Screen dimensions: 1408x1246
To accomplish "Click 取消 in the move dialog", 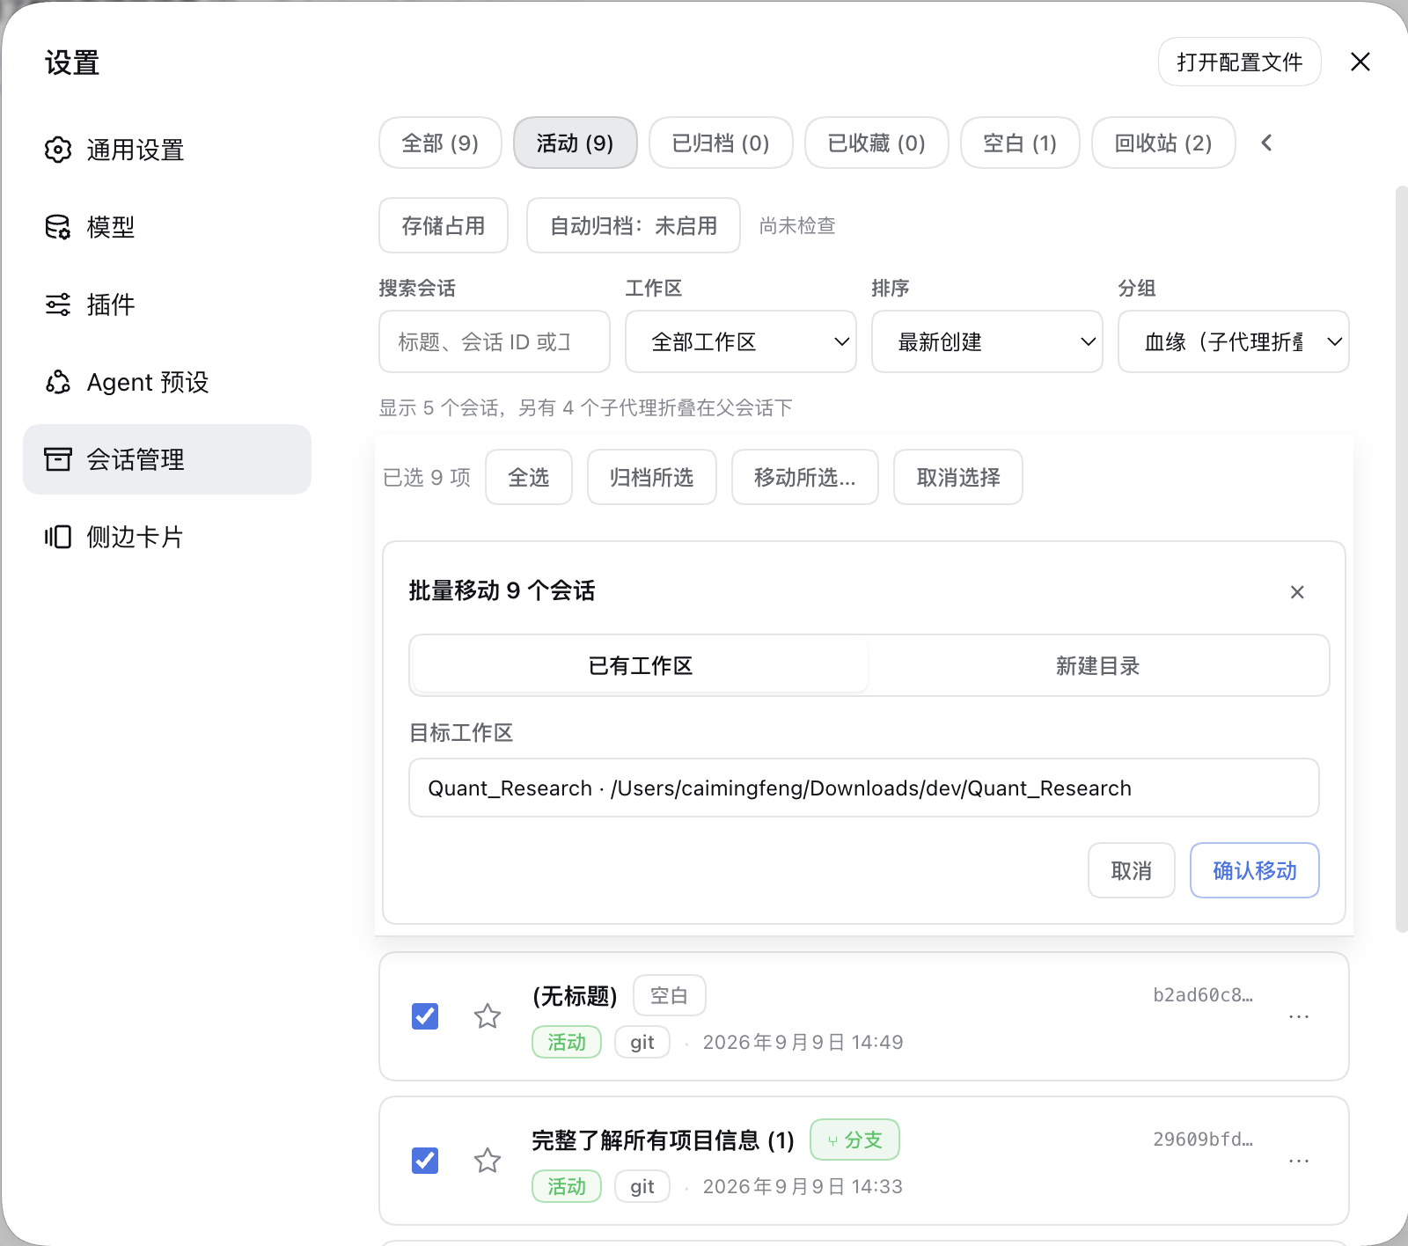I will [x=1132, y=870].
